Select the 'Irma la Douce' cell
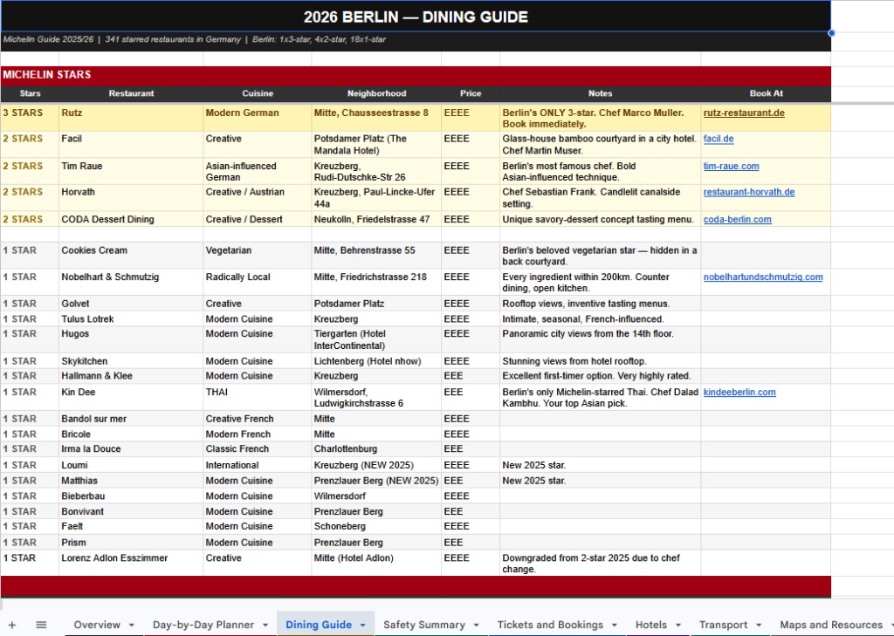Image resolution: width=894 pixels, height=636 pixels. [x=131, y=449]
